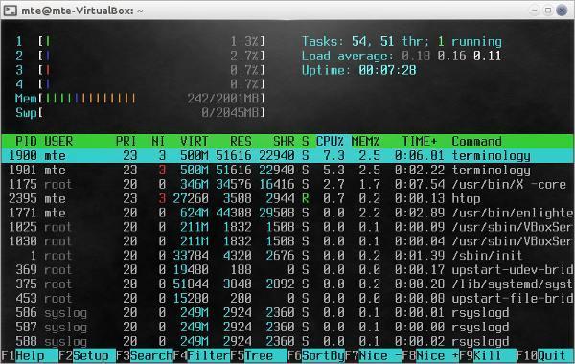Sort by NI column header
This screenshot has width=575, height=364.
pyautogui.click(x=158, y=141)
